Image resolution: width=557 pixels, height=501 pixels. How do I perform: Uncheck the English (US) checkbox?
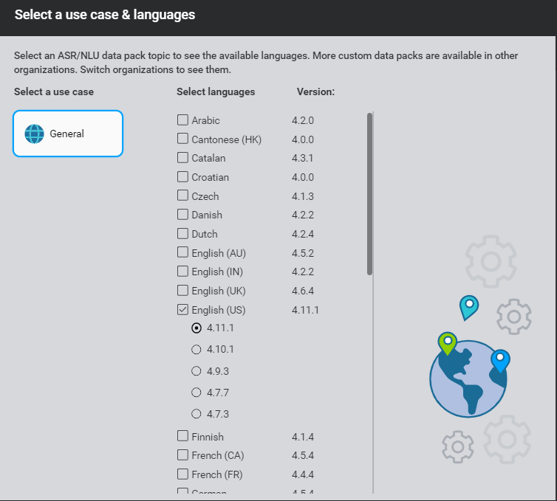(x=182, y=310)
